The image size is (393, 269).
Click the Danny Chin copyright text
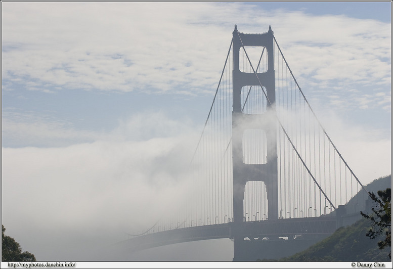(x=368, y=264)
